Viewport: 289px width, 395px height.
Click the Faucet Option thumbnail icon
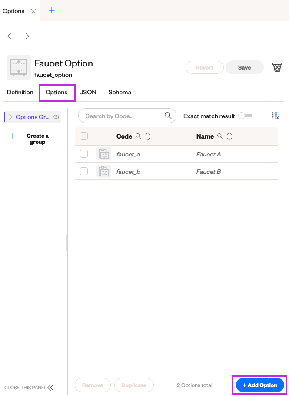tap(19, 67)
